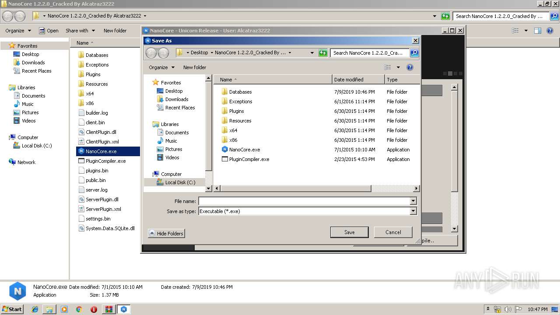Image resolution: width=560 pixels, height=315 pixels.
Task: Show hidden icons arrow in system tray
Action: pyautogui.click(x=488, y=309)
